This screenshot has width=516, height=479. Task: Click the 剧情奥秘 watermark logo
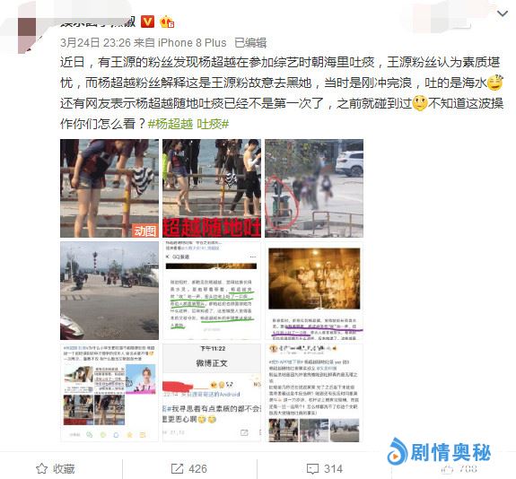(440, 451)
